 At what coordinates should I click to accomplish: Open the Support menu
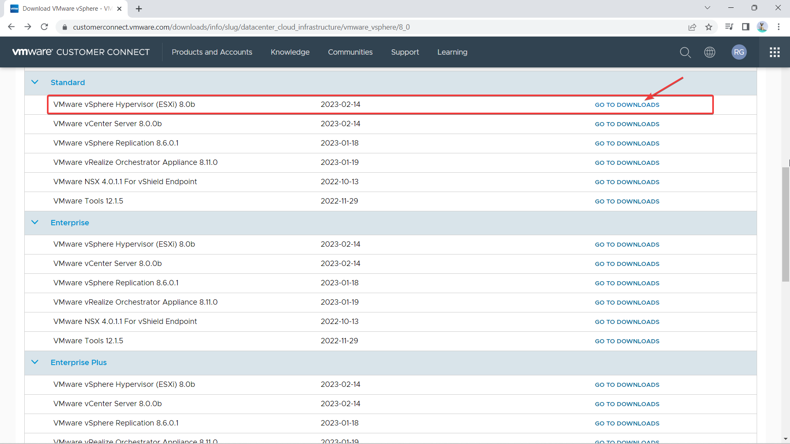(405, 52)
